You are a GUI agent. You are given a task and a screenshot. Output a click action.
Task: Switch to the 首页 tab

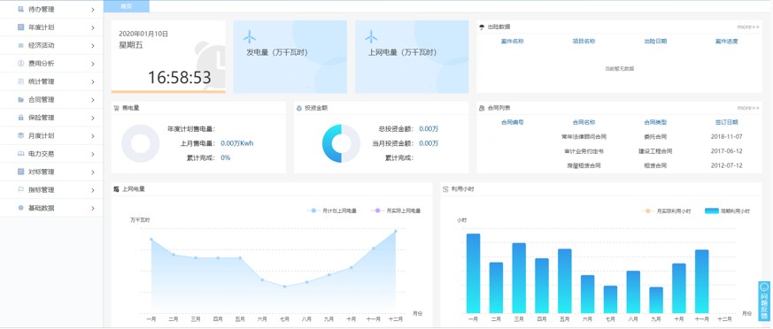pos(127,6)
